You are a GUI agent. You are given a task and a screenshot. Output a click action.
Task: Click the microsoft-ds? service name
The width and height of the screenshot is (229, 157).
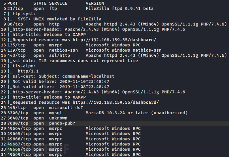point(65,108)
